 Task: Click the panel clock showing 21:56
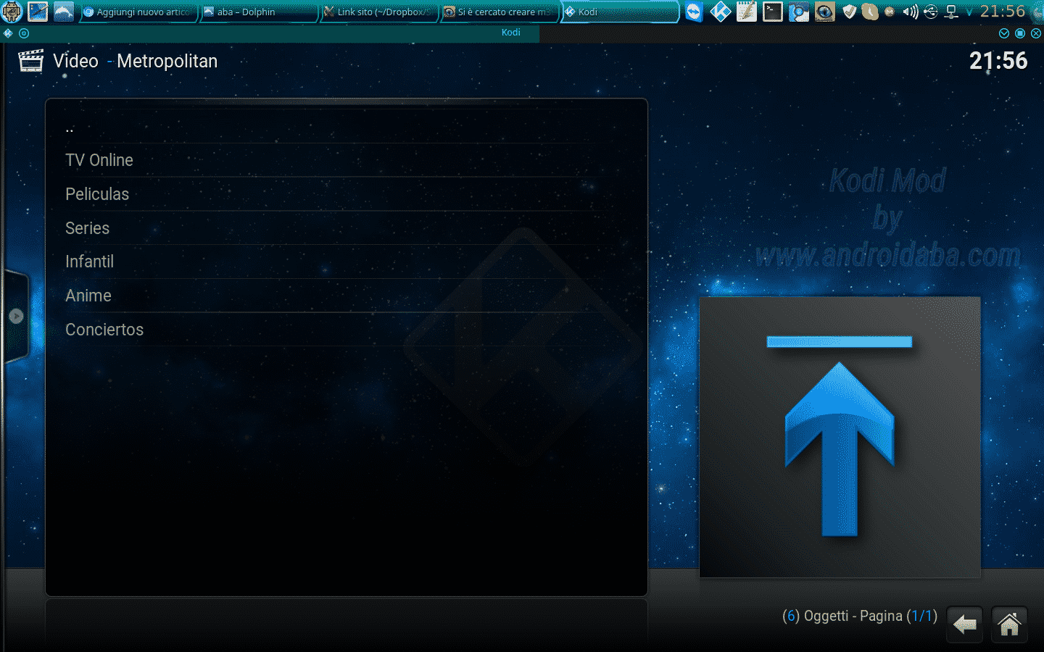point(1003,12)
